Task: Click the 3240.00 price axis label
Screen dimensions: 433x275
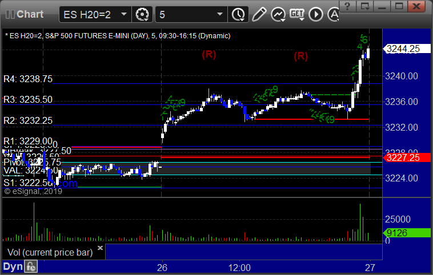Action: [402, 76]
